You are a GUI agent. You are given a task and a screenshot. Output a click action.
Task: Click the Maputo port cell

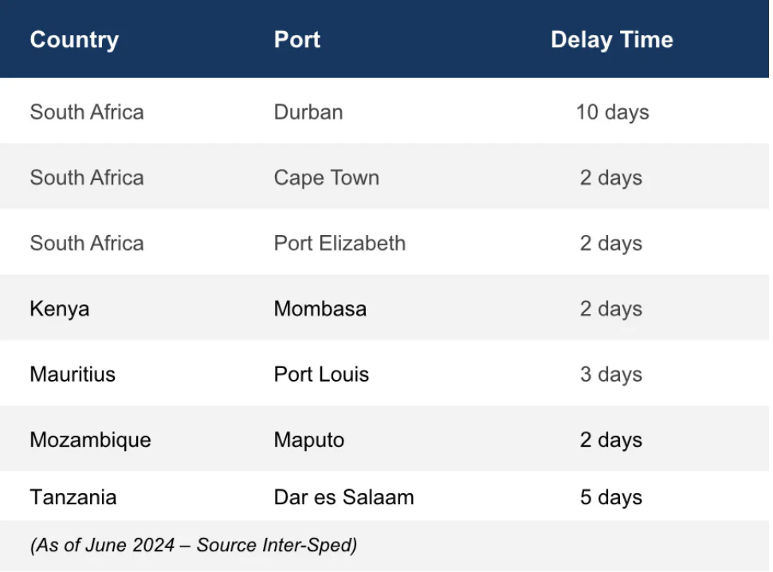click(x=309, y=440)
